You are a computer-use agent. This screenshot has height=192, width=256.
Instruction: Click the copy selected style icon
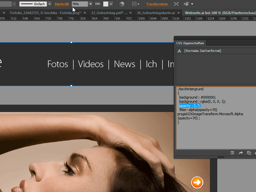point(249,153)
